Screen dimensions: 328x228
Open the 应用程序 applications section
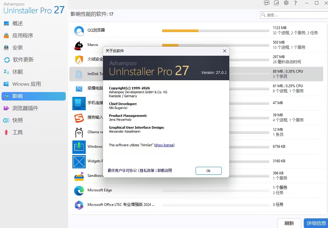click(x=23, y=35)
